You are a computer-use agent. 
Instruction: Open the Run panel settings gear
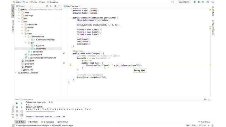tap(205, 99)
